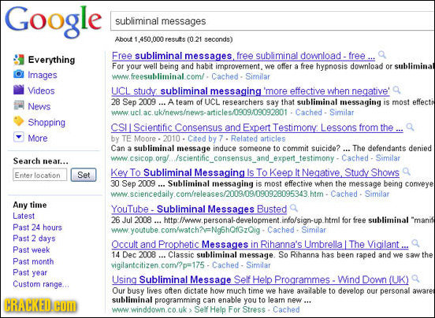
Task: Open Similar link for sciencedaily.com result
Action: pyautogui.click(x=377, y=194)
